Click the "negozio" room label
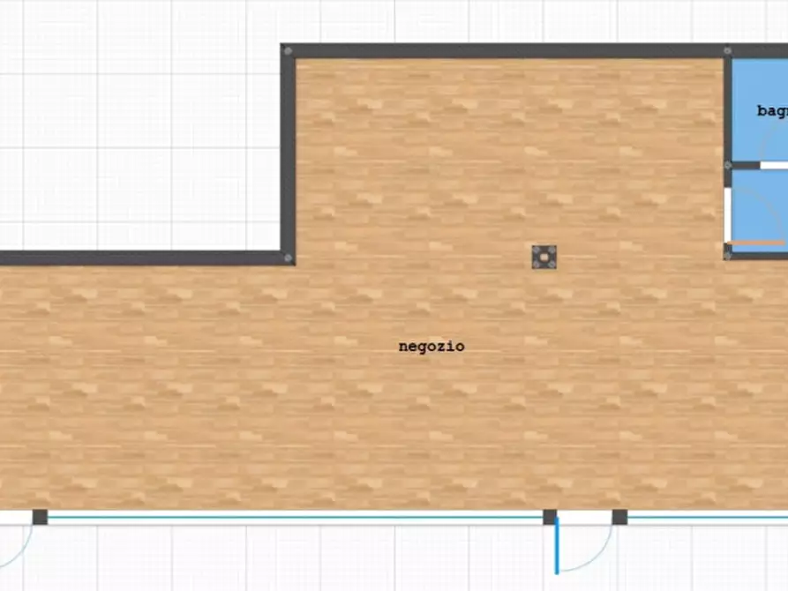This screenshot has width=788, height=591. coord(432,347)
